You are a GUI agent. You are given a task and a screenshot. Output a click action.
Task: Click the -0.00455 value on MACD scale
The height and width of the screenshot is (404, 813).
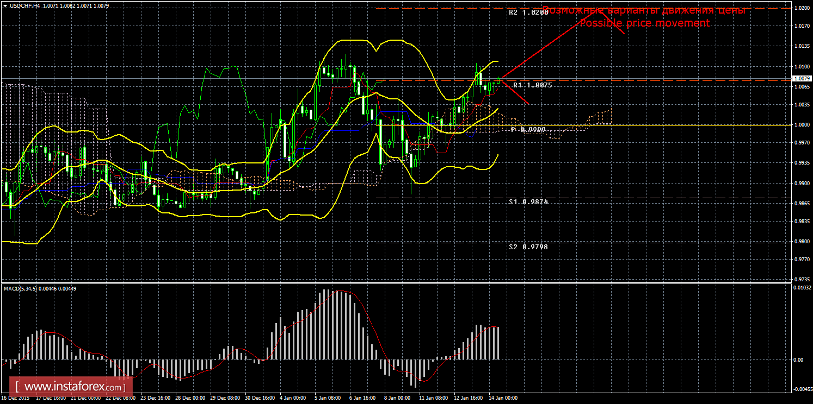tap(801, 389)
